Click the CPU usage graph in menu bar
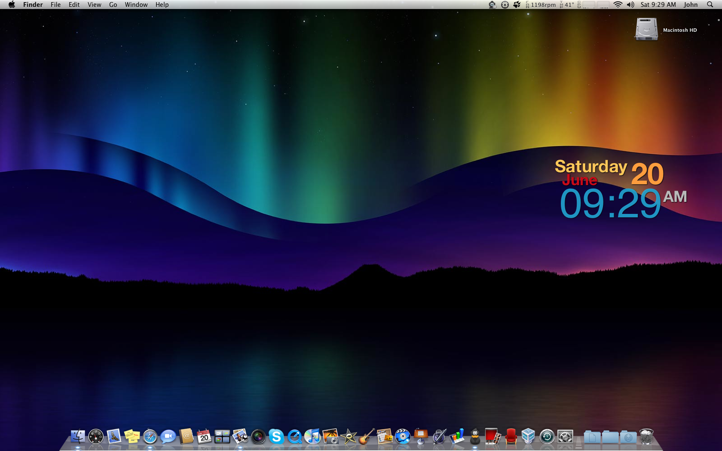This screenshot has width=722, height=451. [594, 5]
